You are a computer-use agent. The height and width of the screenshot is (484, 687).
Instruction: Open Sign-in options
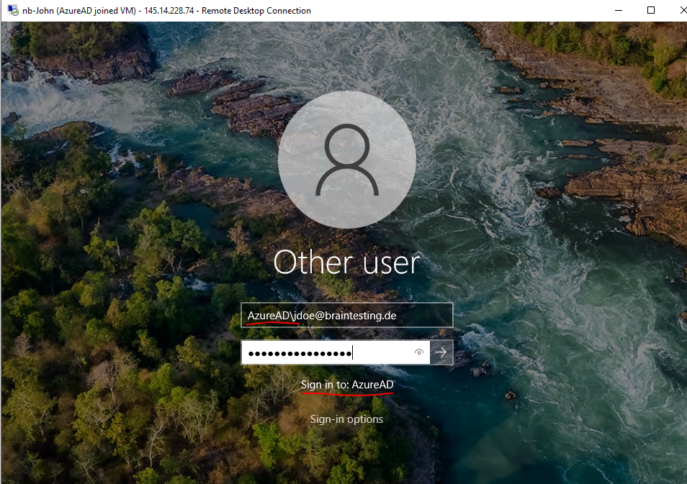click(x=346, y=419)
